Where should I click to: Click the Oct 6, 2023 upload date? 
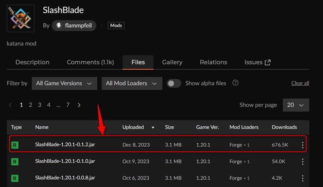coord(136,178)
